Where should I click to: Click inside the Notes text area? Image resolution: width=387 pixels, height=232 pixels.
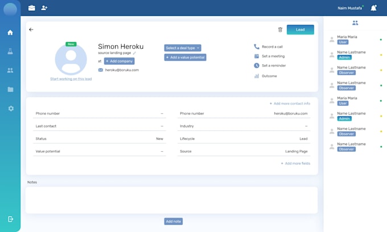click(x=171, y=200)
